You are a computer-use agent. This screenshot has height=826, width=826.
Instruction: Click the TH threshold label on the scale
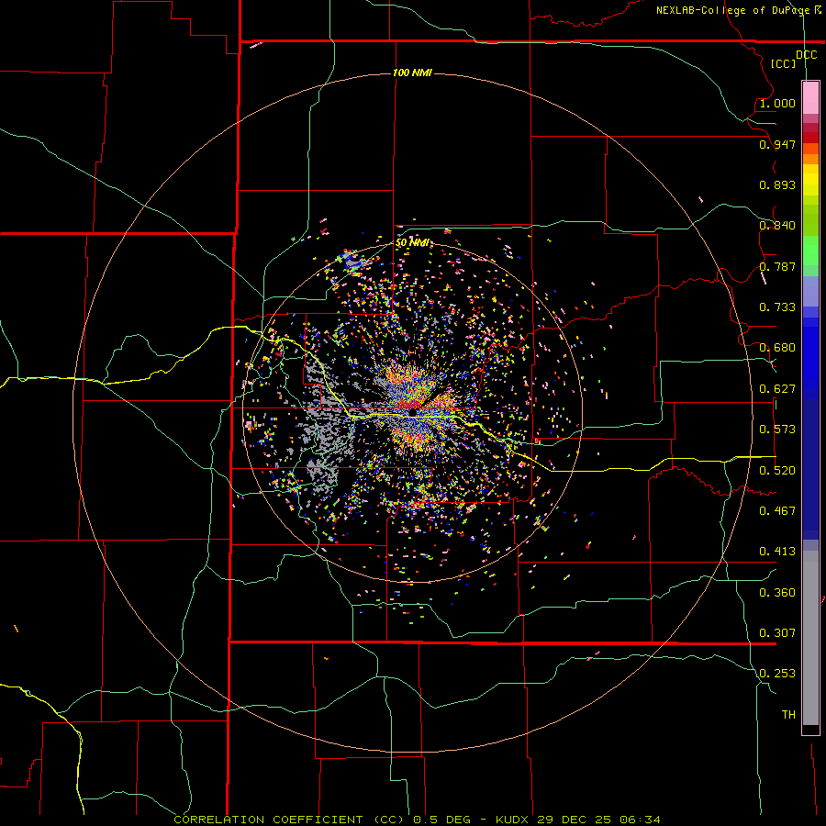pyautogui.click(x=788, y=715)
